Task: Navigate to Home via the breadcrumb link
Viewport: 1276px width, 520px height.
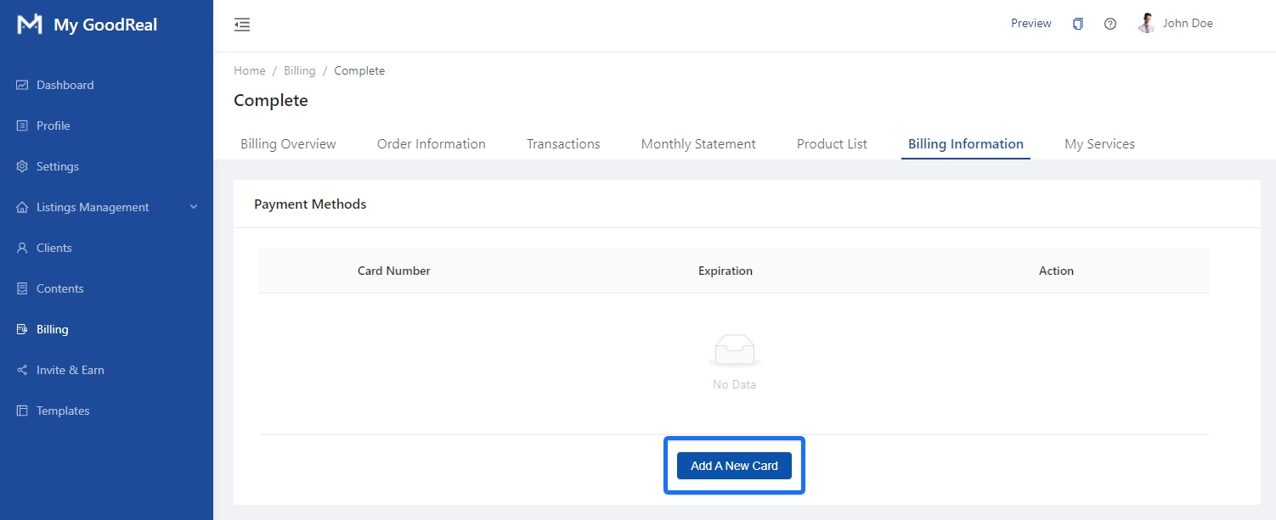Action: [249, 70]
